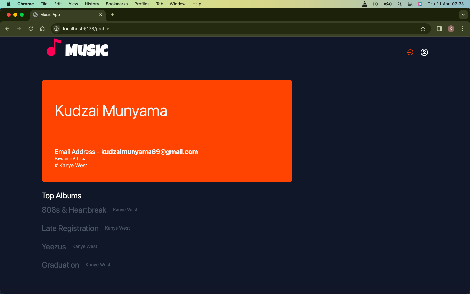470x294 pixels.
Task: Open the File menu
Action: tap(44, 4)
